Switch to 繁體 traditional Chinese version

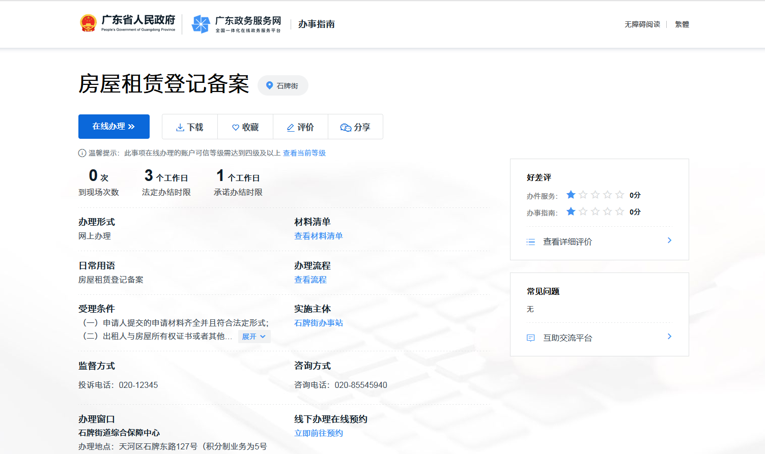[682, 24]
